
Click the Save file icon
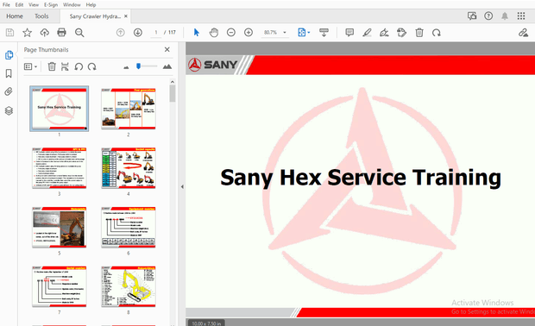pos(9,33)
